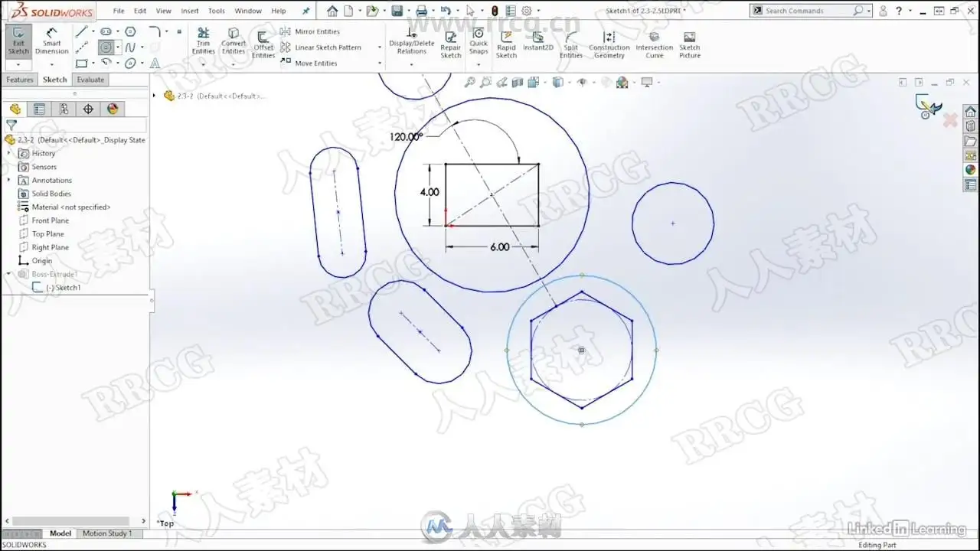Click the Split Entities tool

(x=571, y=45)
